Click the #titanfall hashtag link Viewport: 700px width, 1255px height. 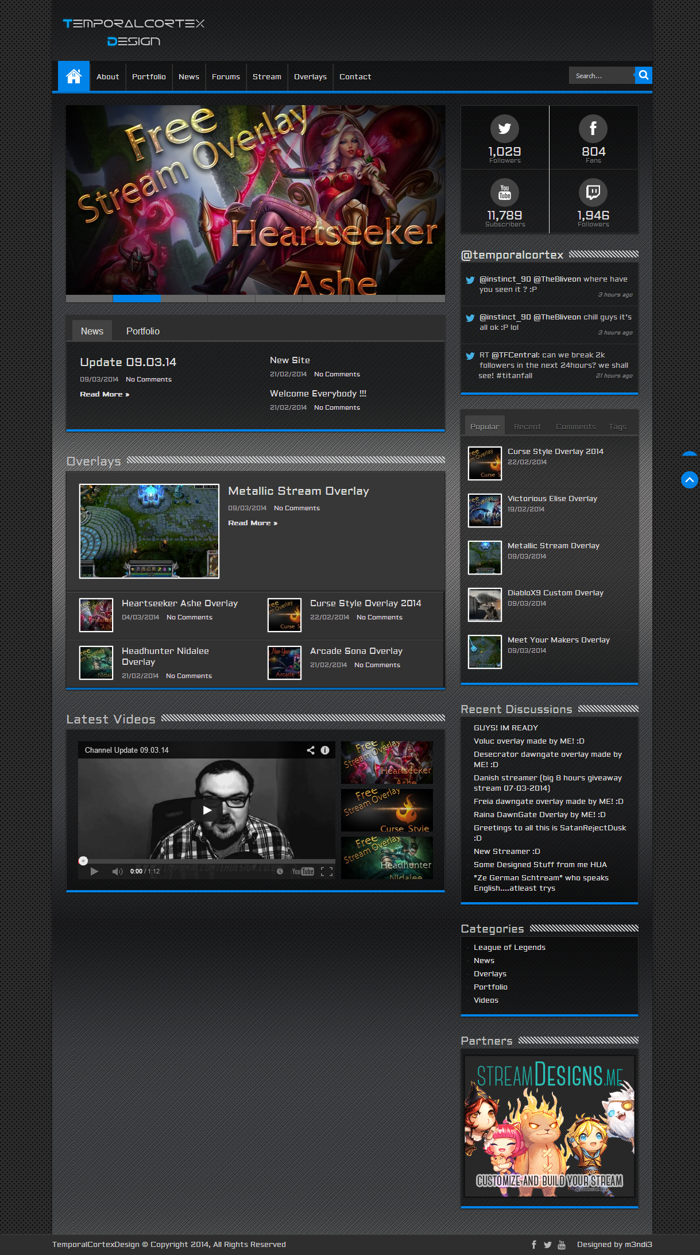coord(514,375)
